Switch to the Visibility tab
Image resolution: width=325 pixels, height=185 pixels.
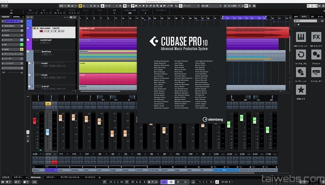point(17,17)
